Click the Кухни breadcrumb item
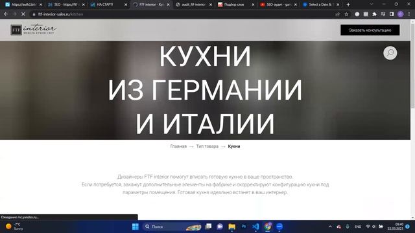 click(x=234, y=146)
